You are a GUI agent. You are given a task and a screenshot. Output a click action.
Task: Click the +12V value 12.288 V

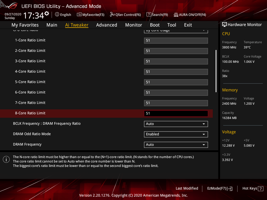[228, 145]
